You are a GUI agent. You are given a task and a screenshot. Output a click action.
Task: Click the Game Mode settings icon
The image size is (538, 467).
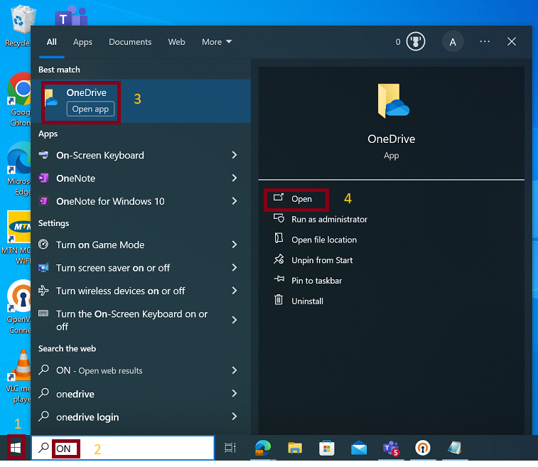(x=43, y=245)
